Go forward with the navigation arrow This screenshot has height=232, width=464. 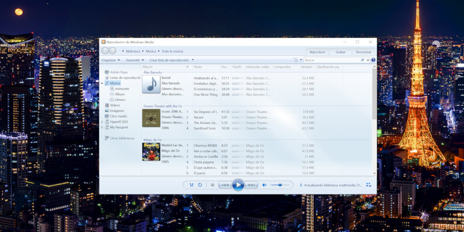pos(112,51)
